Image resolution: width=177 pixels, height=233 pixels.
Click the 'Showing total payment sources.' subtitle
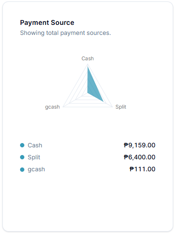[x=65, y=33]
